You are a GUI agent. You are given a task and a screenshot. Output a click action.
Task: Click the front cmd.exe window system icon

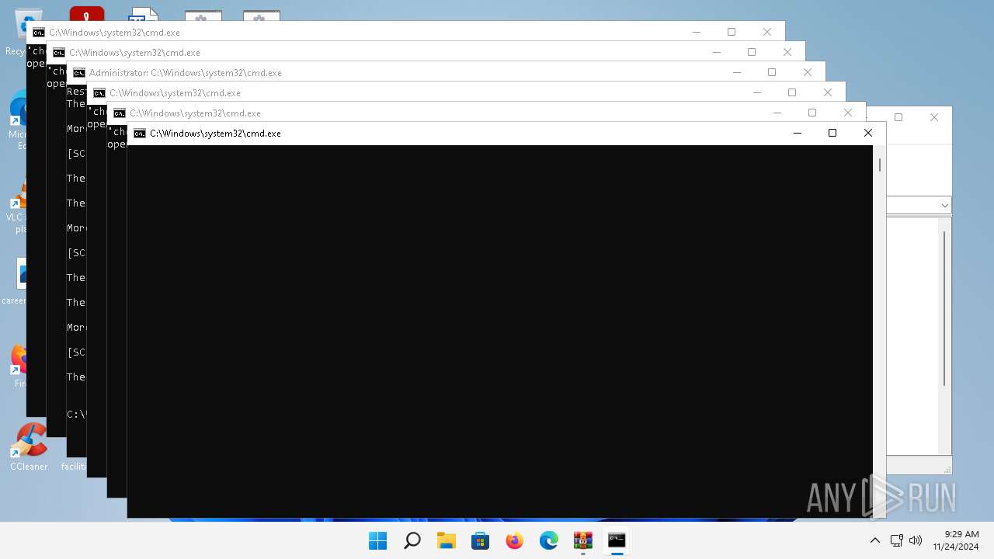[x=140, y=134]
